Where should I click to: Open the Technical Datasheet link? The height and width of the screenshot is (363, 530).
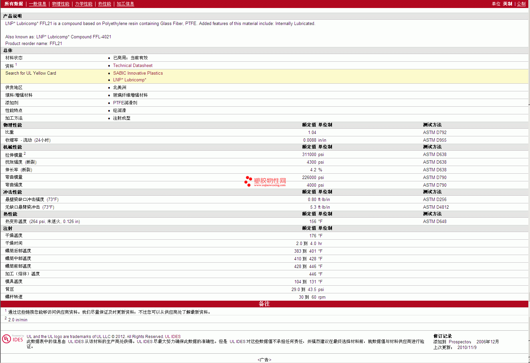(x=133, y=66)
